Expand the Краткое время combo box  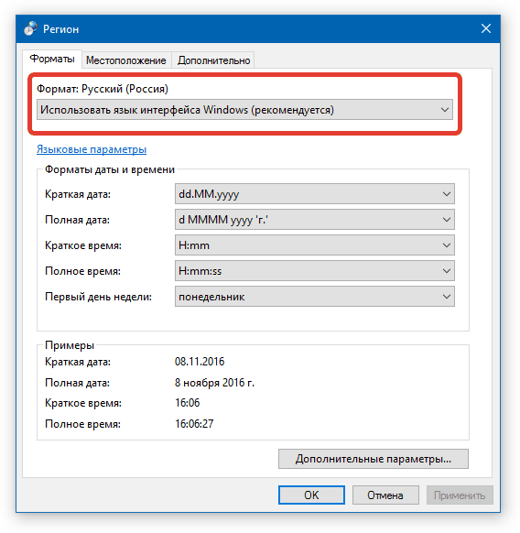pos(315,245)
